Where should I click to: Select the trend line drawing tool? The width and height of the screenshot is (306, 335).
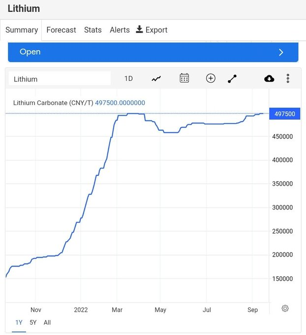(232, 79)
